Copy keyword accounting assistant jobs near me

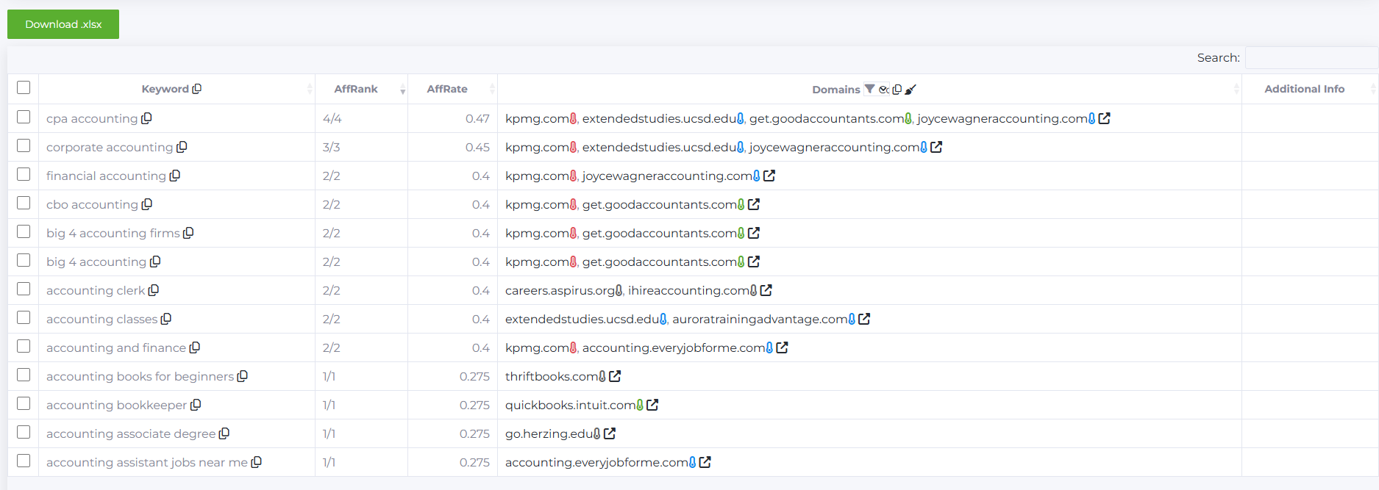click(x=257, y=462)
